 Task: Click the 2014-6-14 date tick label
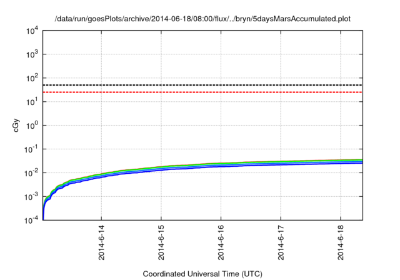click(101, 242)
